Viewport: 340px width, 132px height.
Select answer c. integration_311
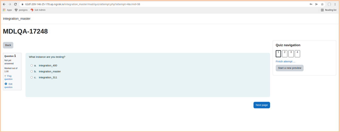[32, 77]
